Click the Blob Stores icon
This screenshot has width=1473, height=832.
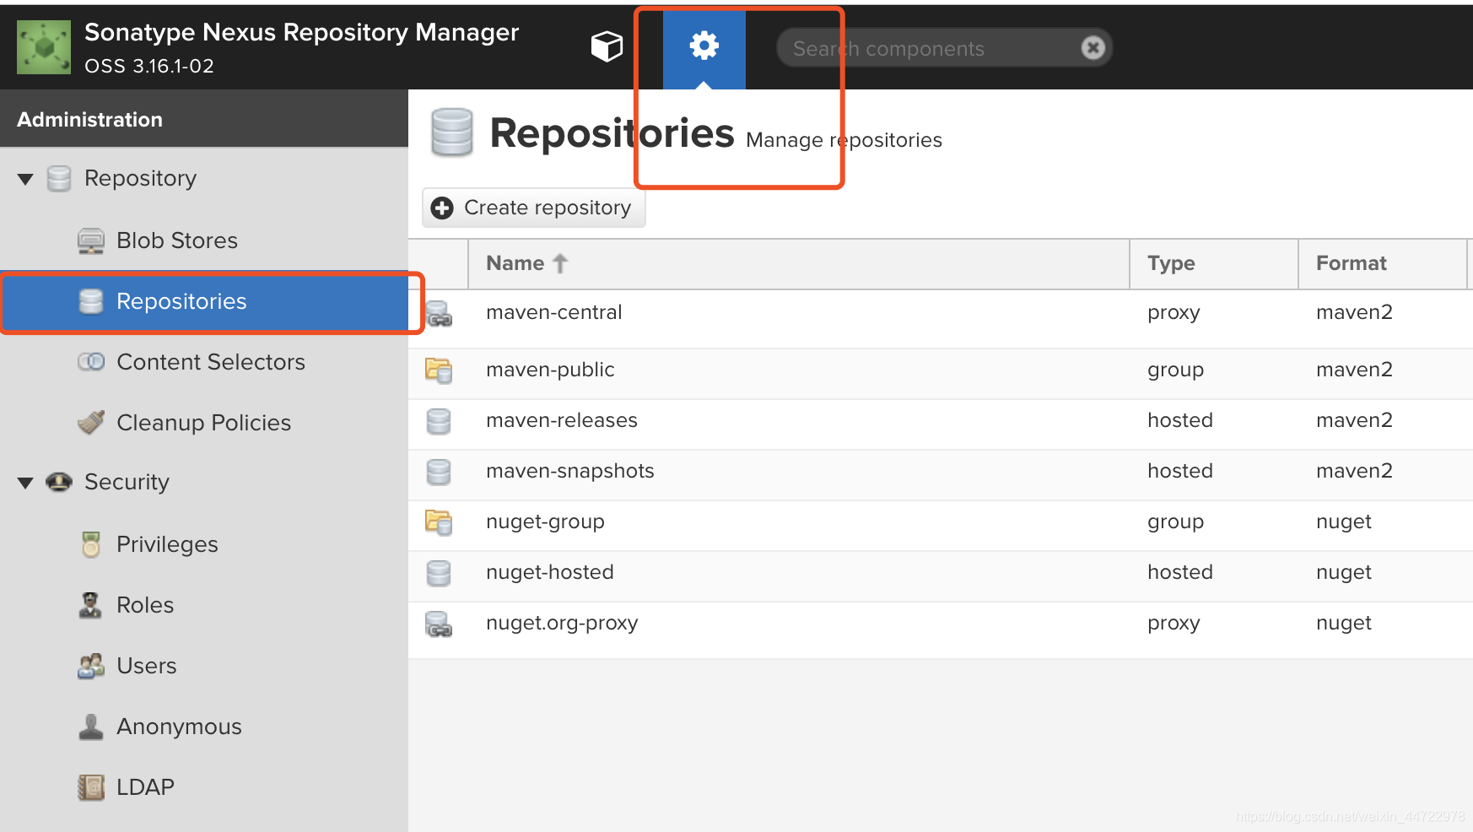tap(91, 241)
